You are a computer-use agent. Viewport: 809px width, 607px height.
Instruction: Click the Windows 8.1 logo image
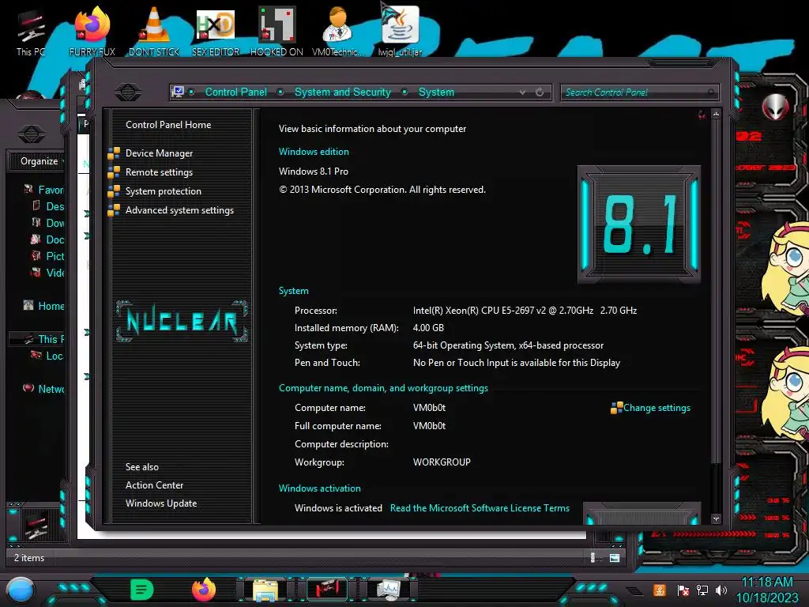[638, 224]
